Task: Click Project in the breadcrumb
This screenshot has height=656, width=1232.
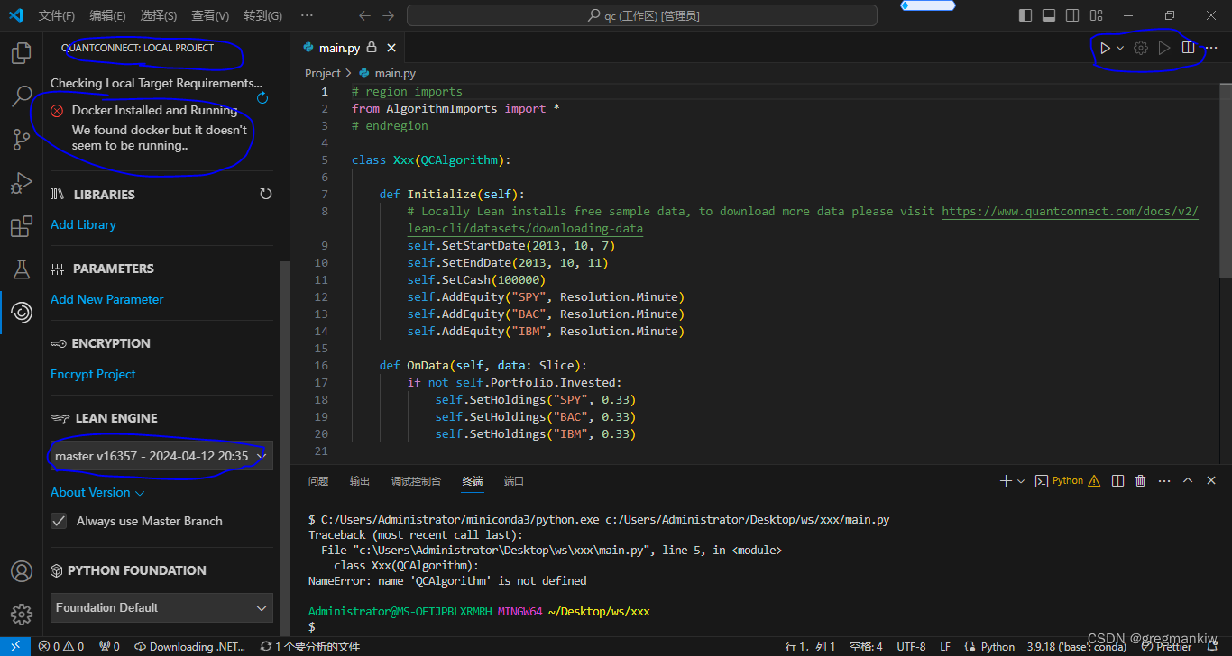Action: pos(323,74)
